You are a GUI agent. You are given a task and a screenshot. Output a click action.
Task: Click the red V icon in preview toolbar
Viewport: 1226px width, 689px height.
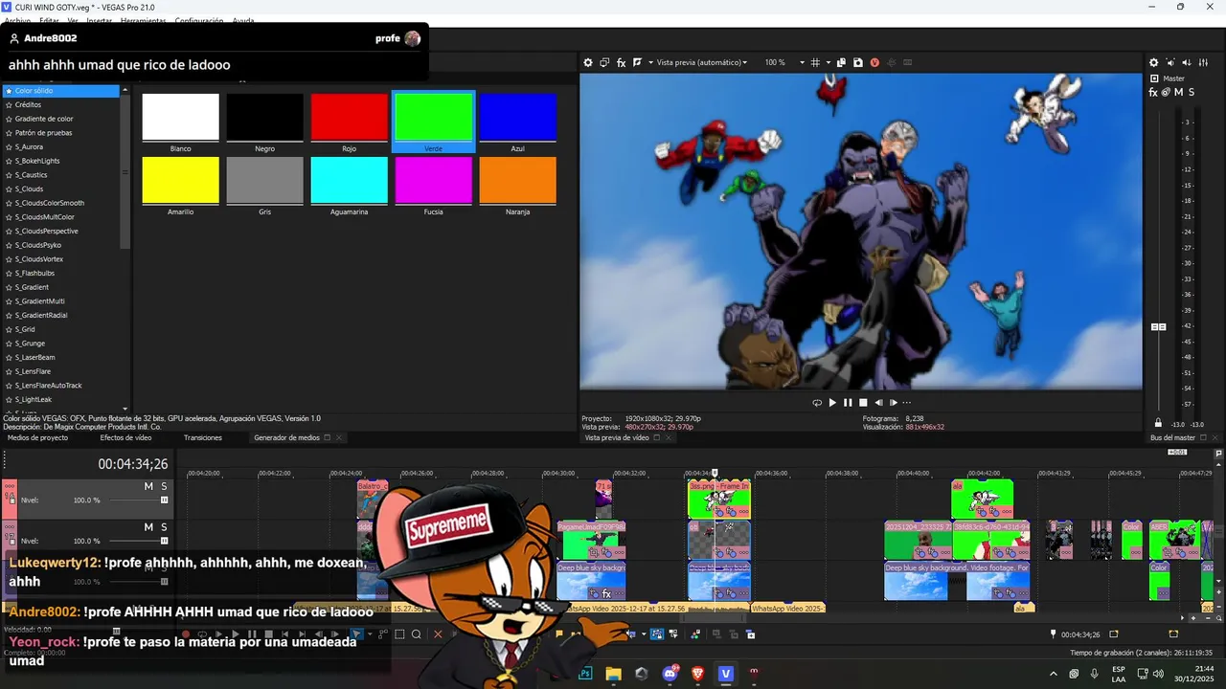click(x=874, y=62)
